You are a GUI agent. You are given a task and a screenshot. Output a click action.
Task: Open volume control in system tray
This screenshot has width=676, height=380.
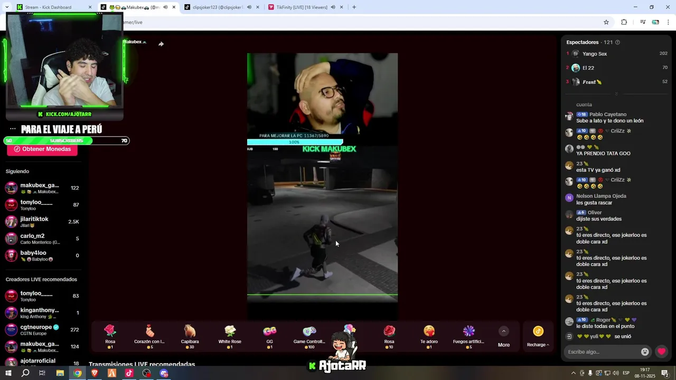point(615,373)
